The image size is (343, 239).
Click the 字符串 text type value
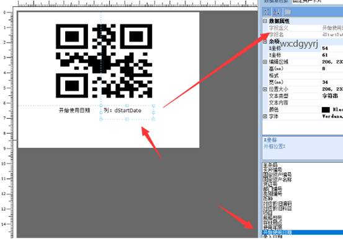point(330,96)
